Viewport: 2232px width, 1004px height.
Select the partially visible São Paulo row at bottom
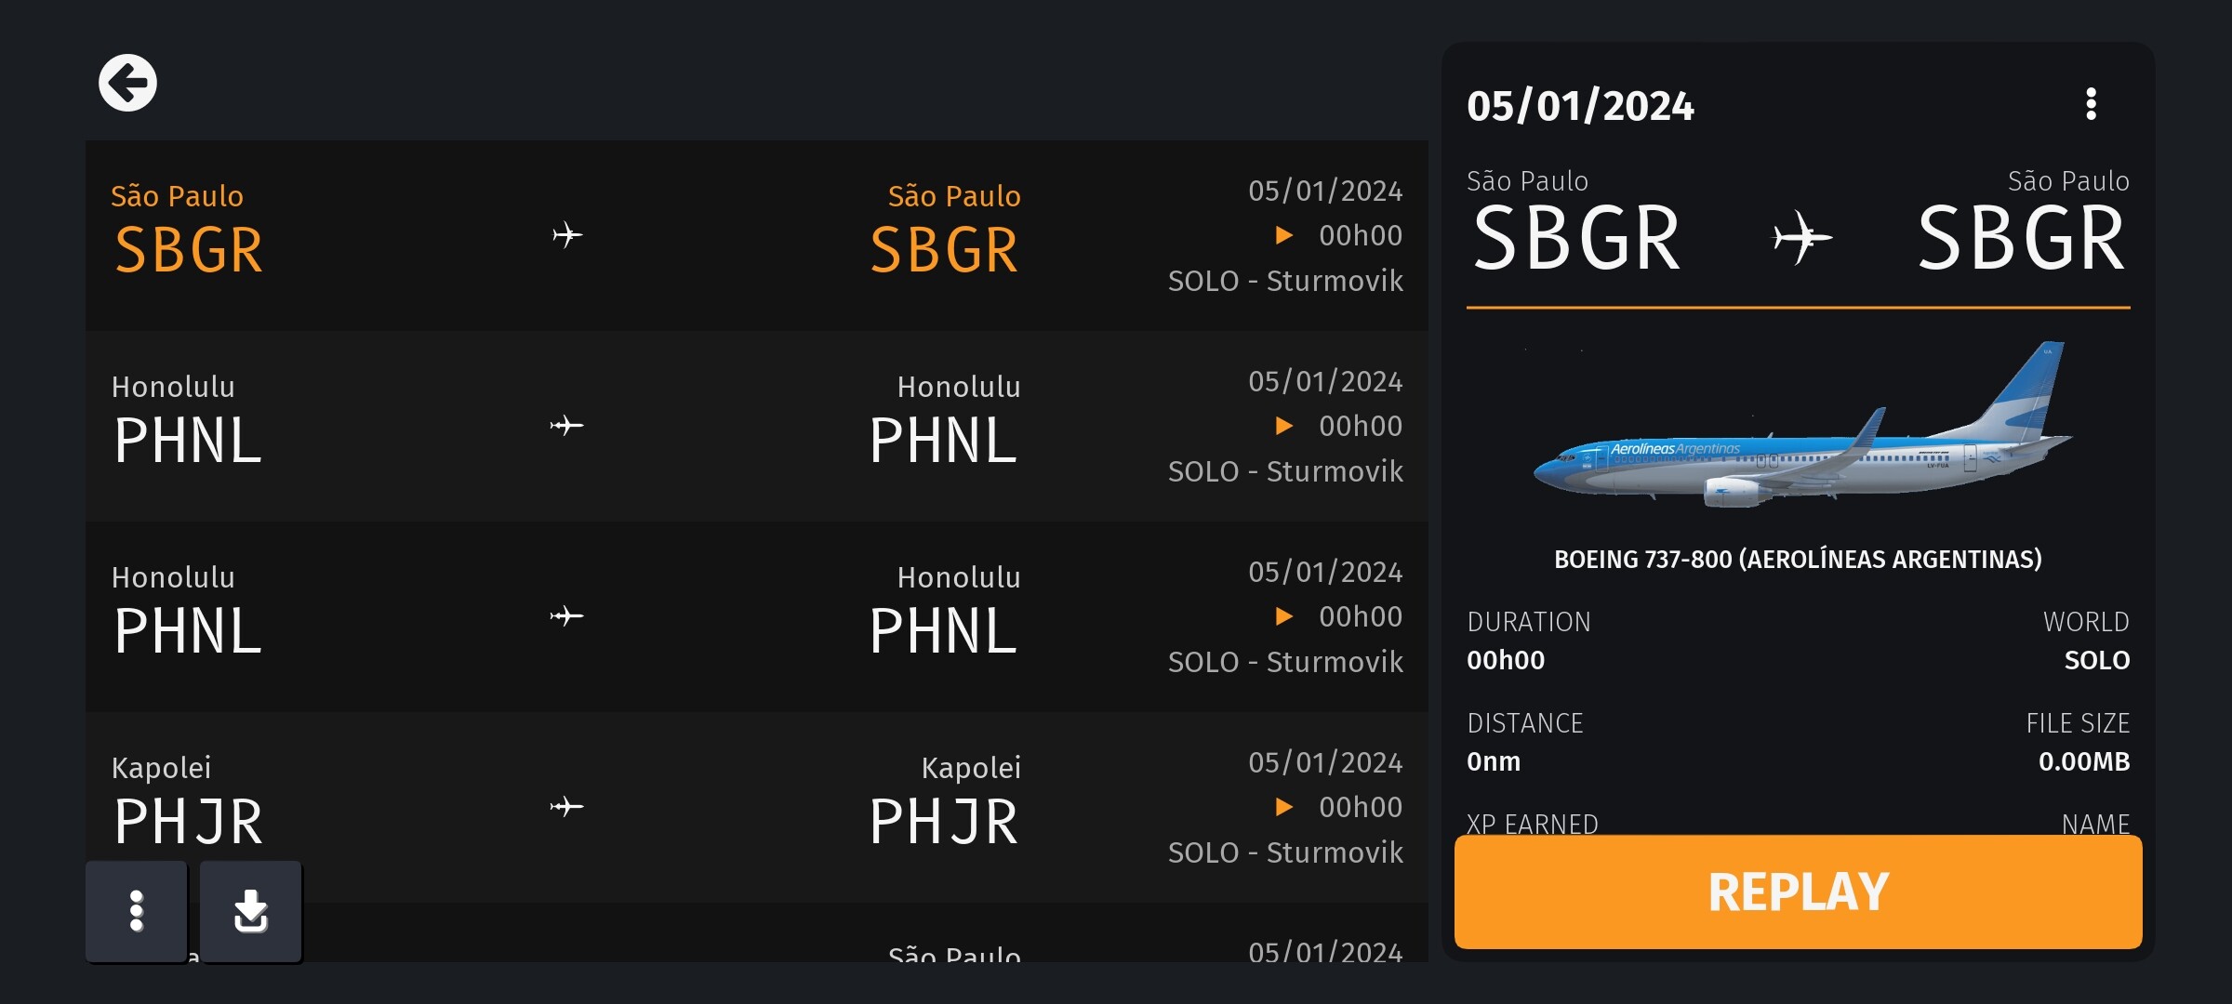coord(757,932)
